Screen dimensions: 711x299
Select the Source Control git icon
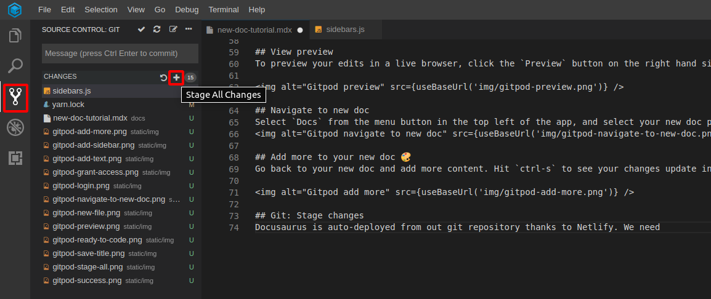[x=15, y=97]
